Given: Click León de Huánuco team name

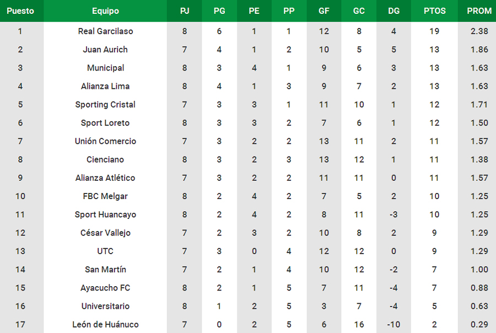Looking at the screenshot, I should coord(105,324).
